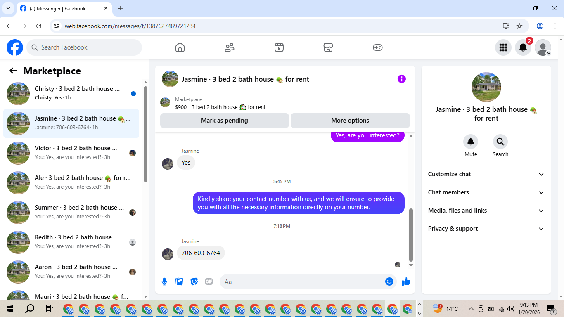Open the notifications bell with 2 badge
Viewport: 564px width, 317px height.
coord(523,47)
